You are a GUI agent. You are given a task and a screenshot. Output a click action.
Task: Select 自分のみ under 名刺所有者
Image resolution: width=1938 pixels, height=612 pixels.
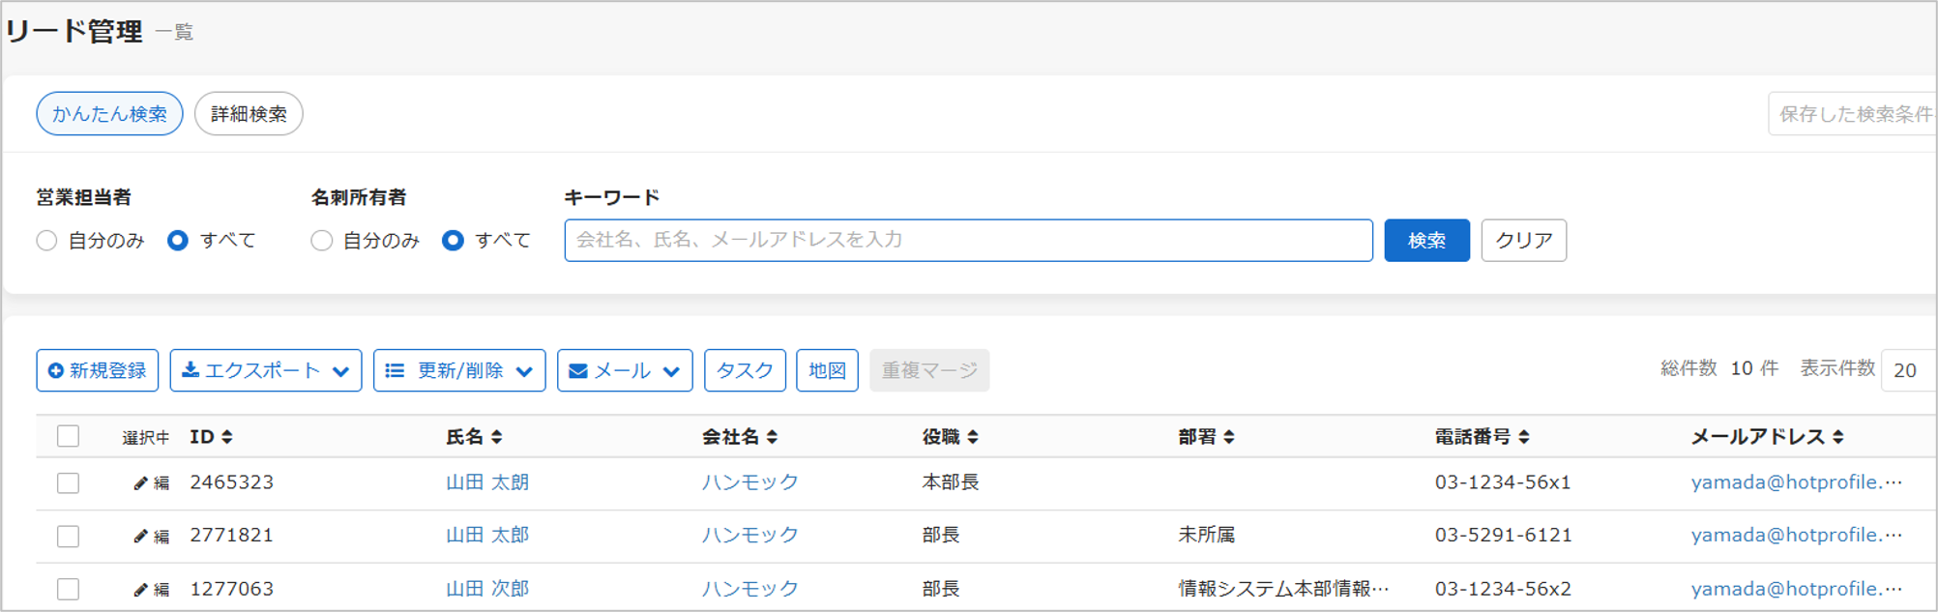322,241
